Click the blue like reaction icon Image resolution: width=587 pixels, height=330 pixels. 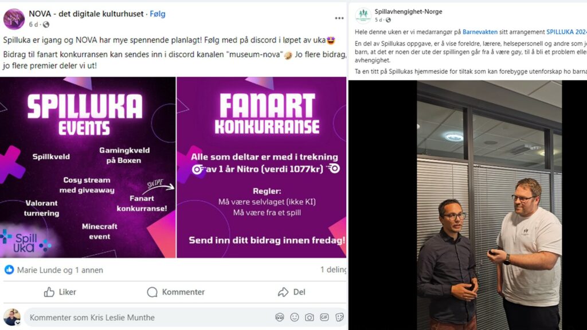(9, 270)
